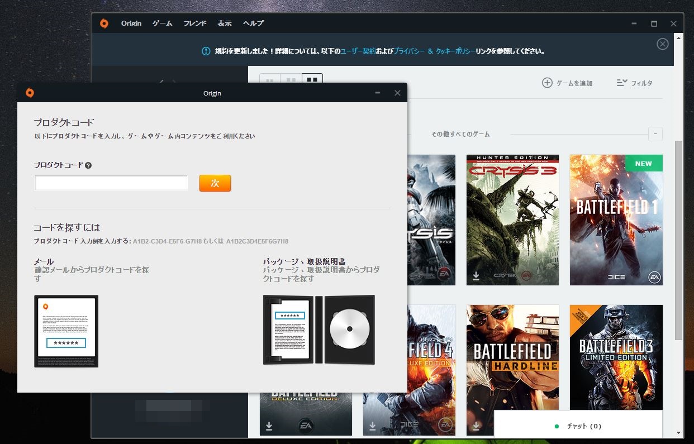
Task: Click the NEW badge on Battlefield 1
Action: pyautogui.click(x=643, y=164)
